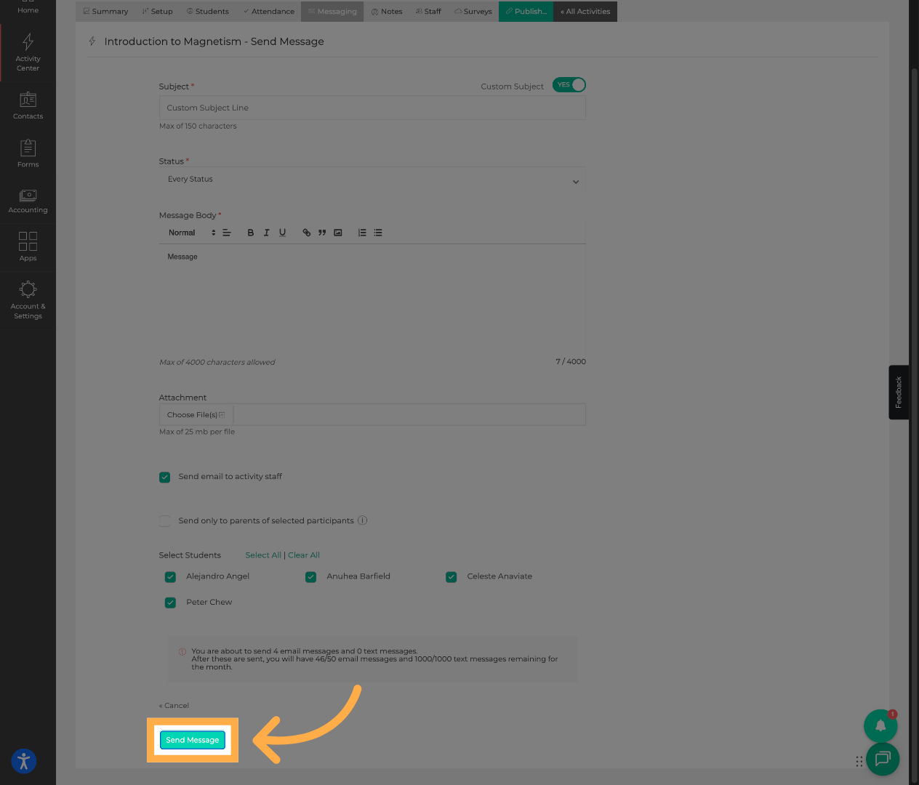Enable send only to parents checkbox

[x=165, y=521]
